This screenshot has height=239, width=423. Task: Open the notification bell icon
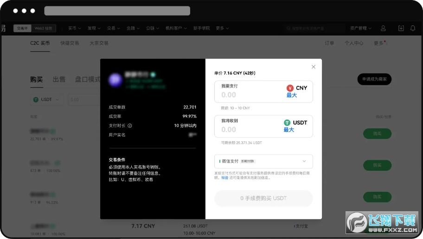pos(413,28)
